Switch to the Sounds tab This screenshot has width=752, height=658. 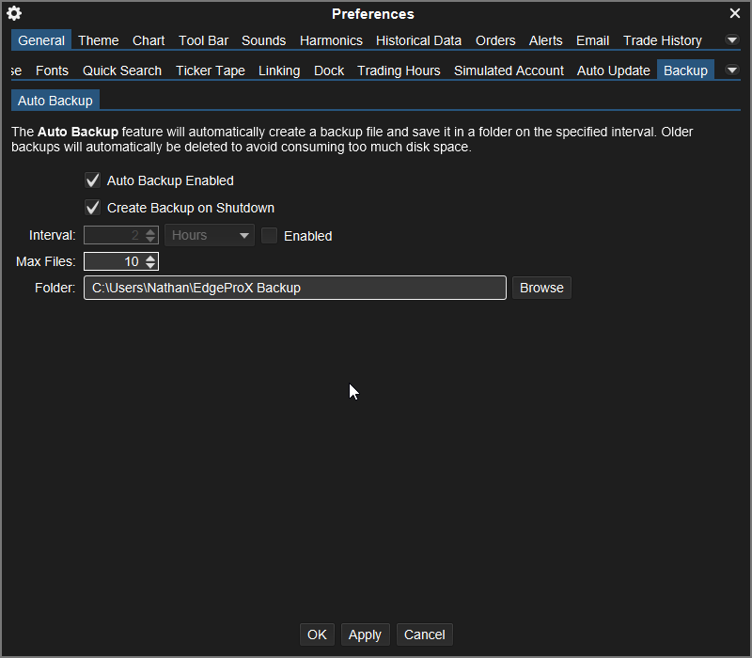pyautogui.click(x=263, y=40)
